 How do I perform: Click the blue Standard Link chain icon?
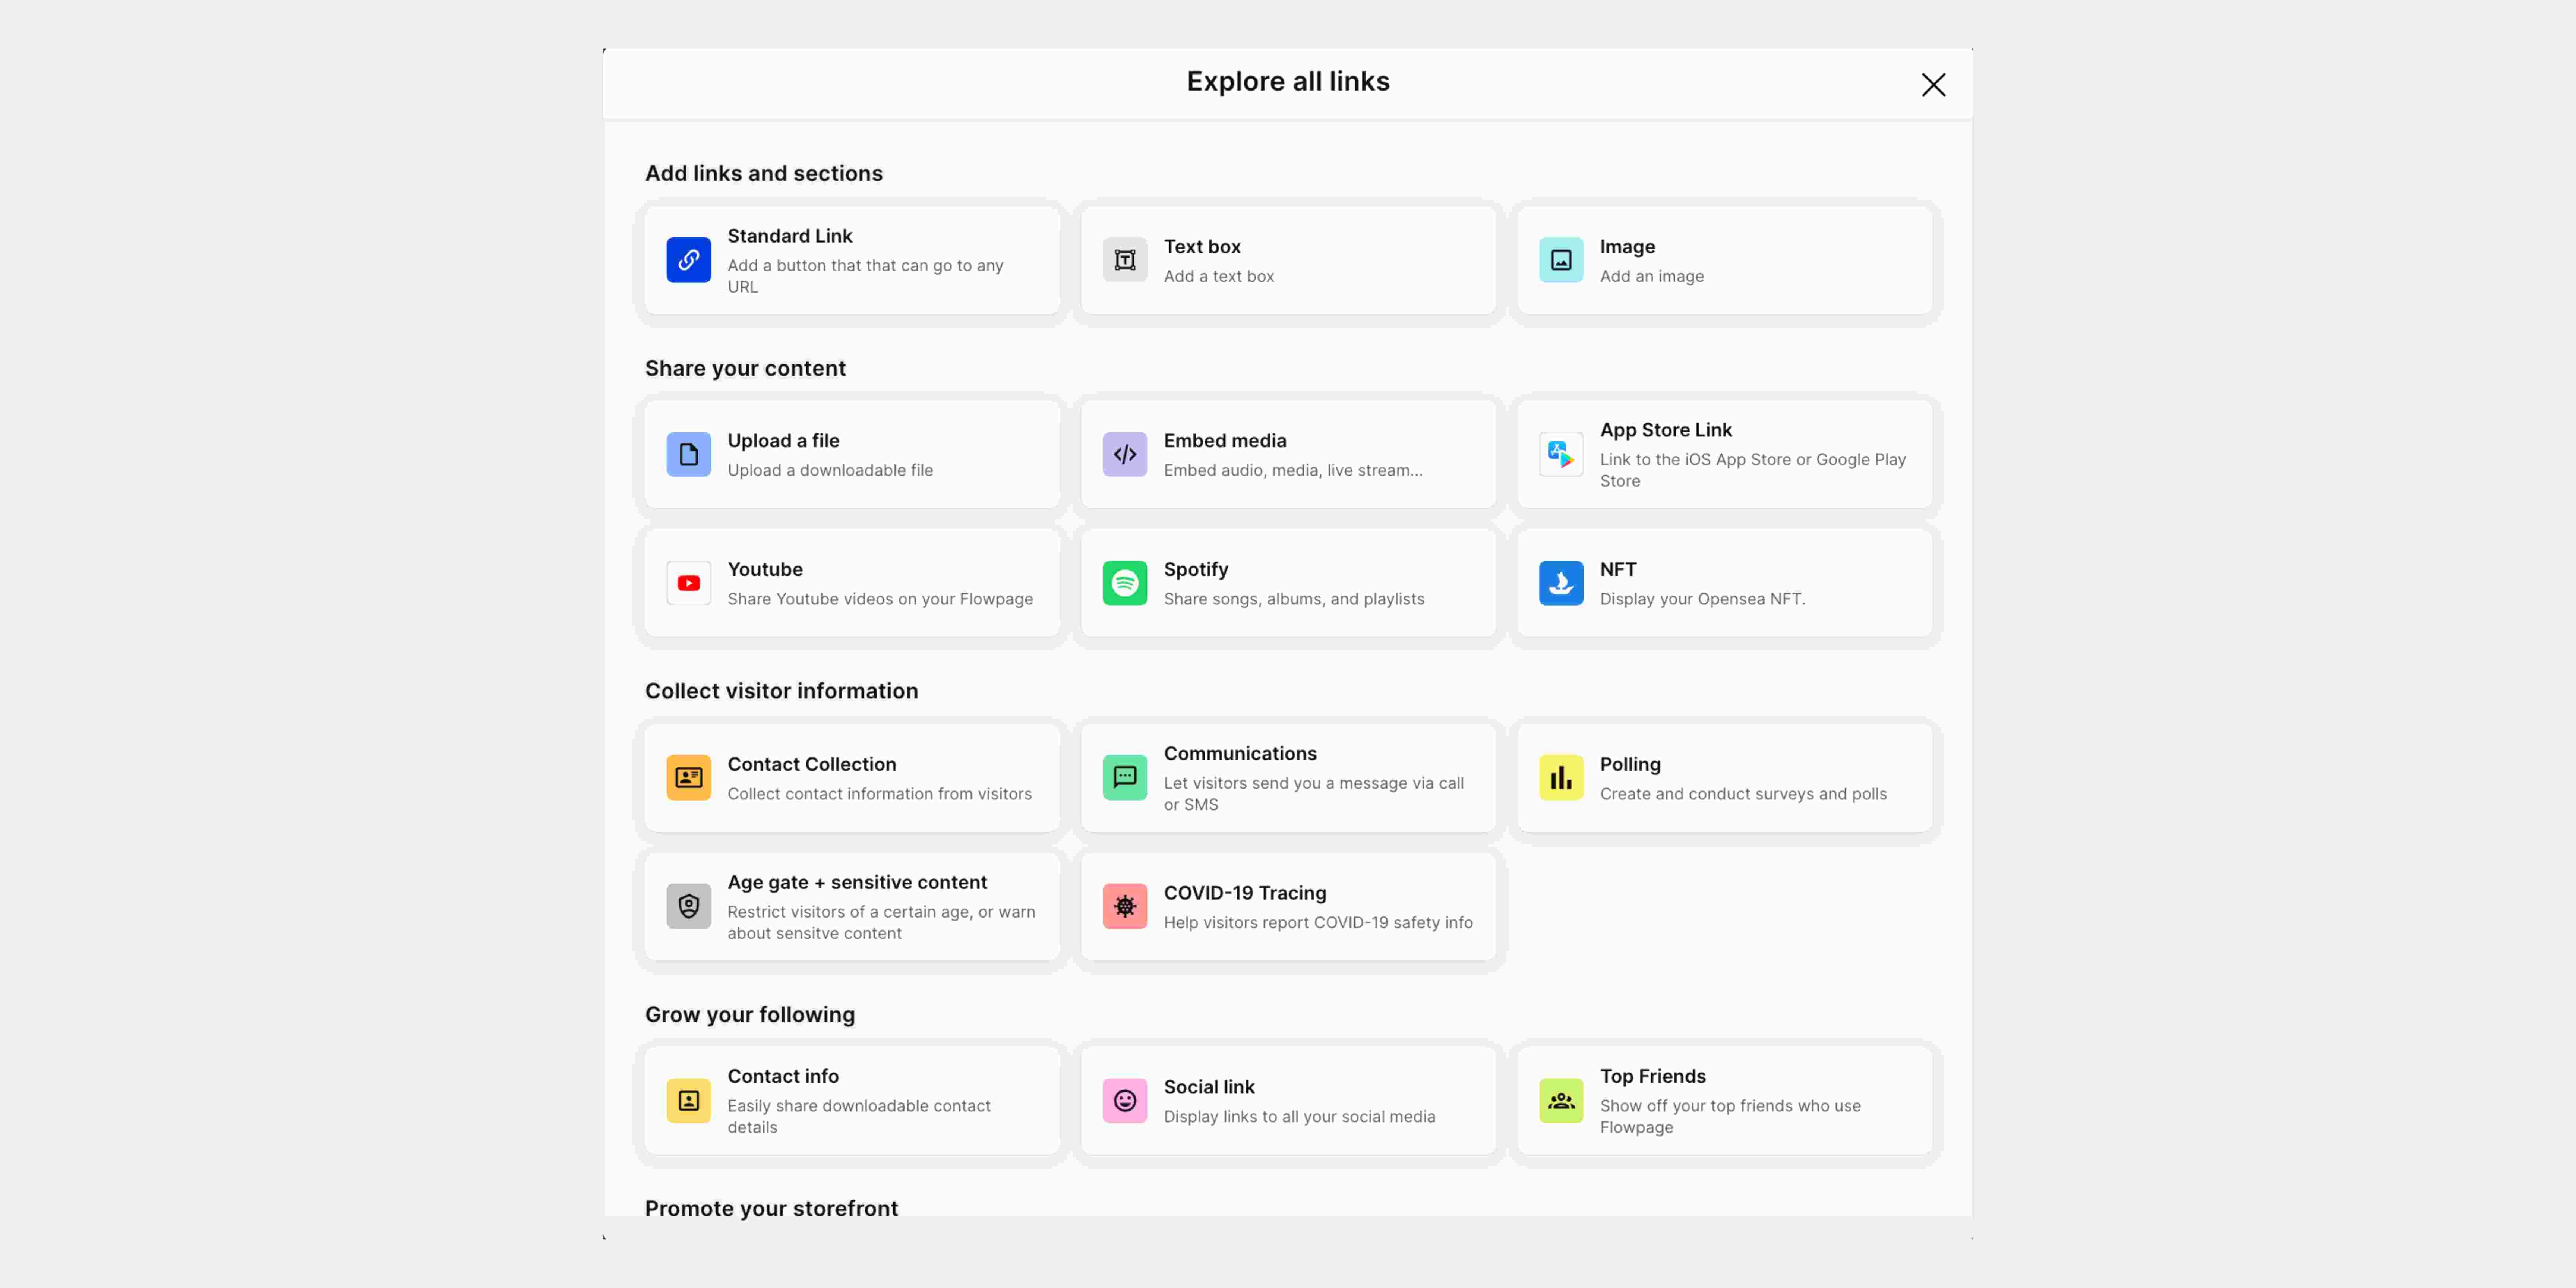click(x=689, y=260)
